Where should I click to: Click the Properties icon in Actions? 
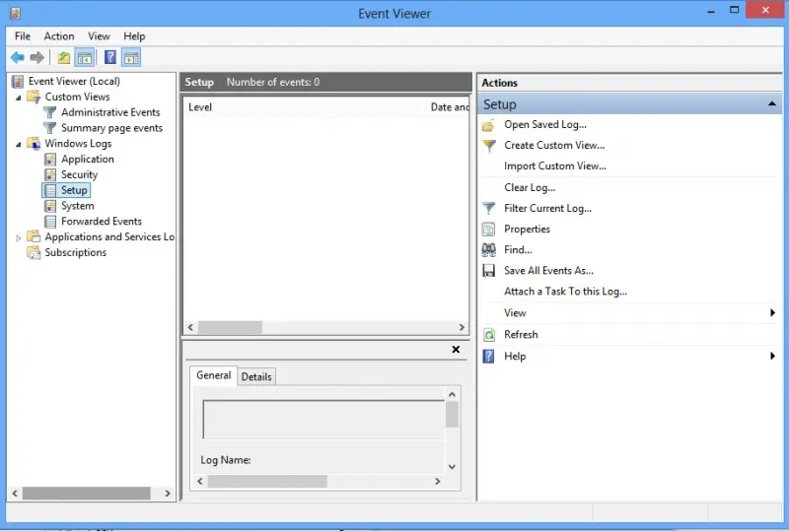coord(488,230)
